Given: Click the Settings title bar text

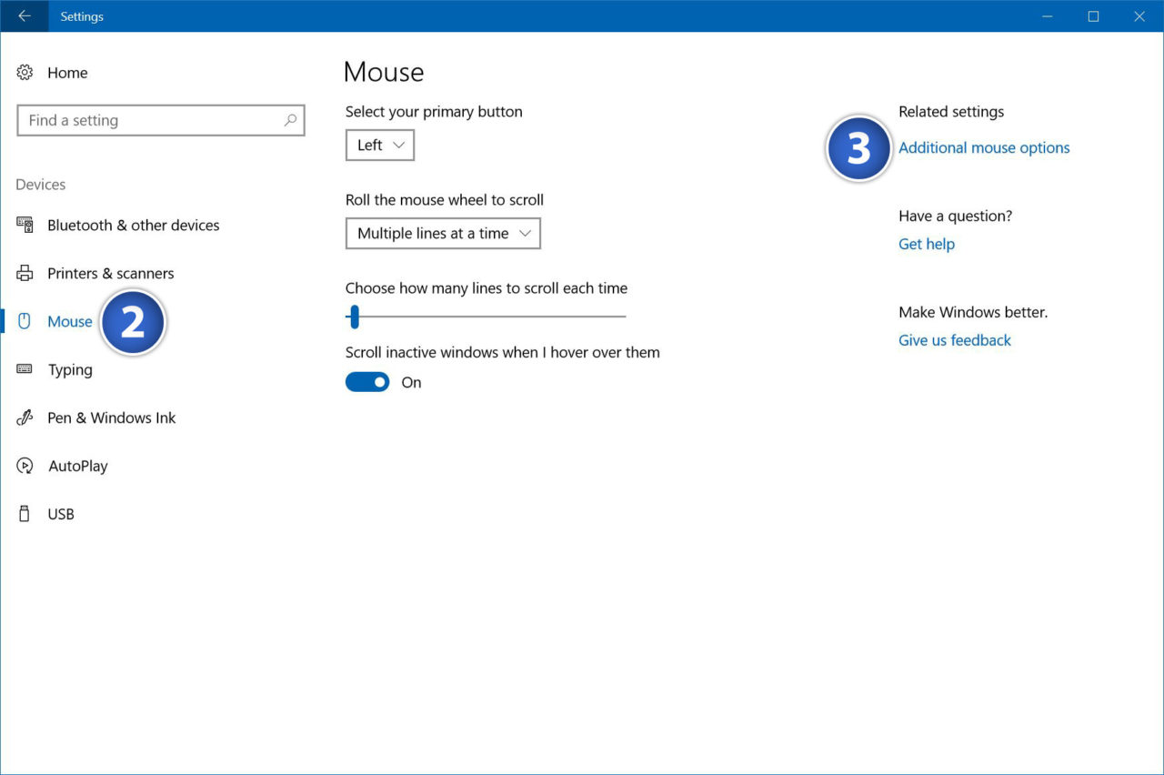Looking at the screenshot, I should point(82,16).
